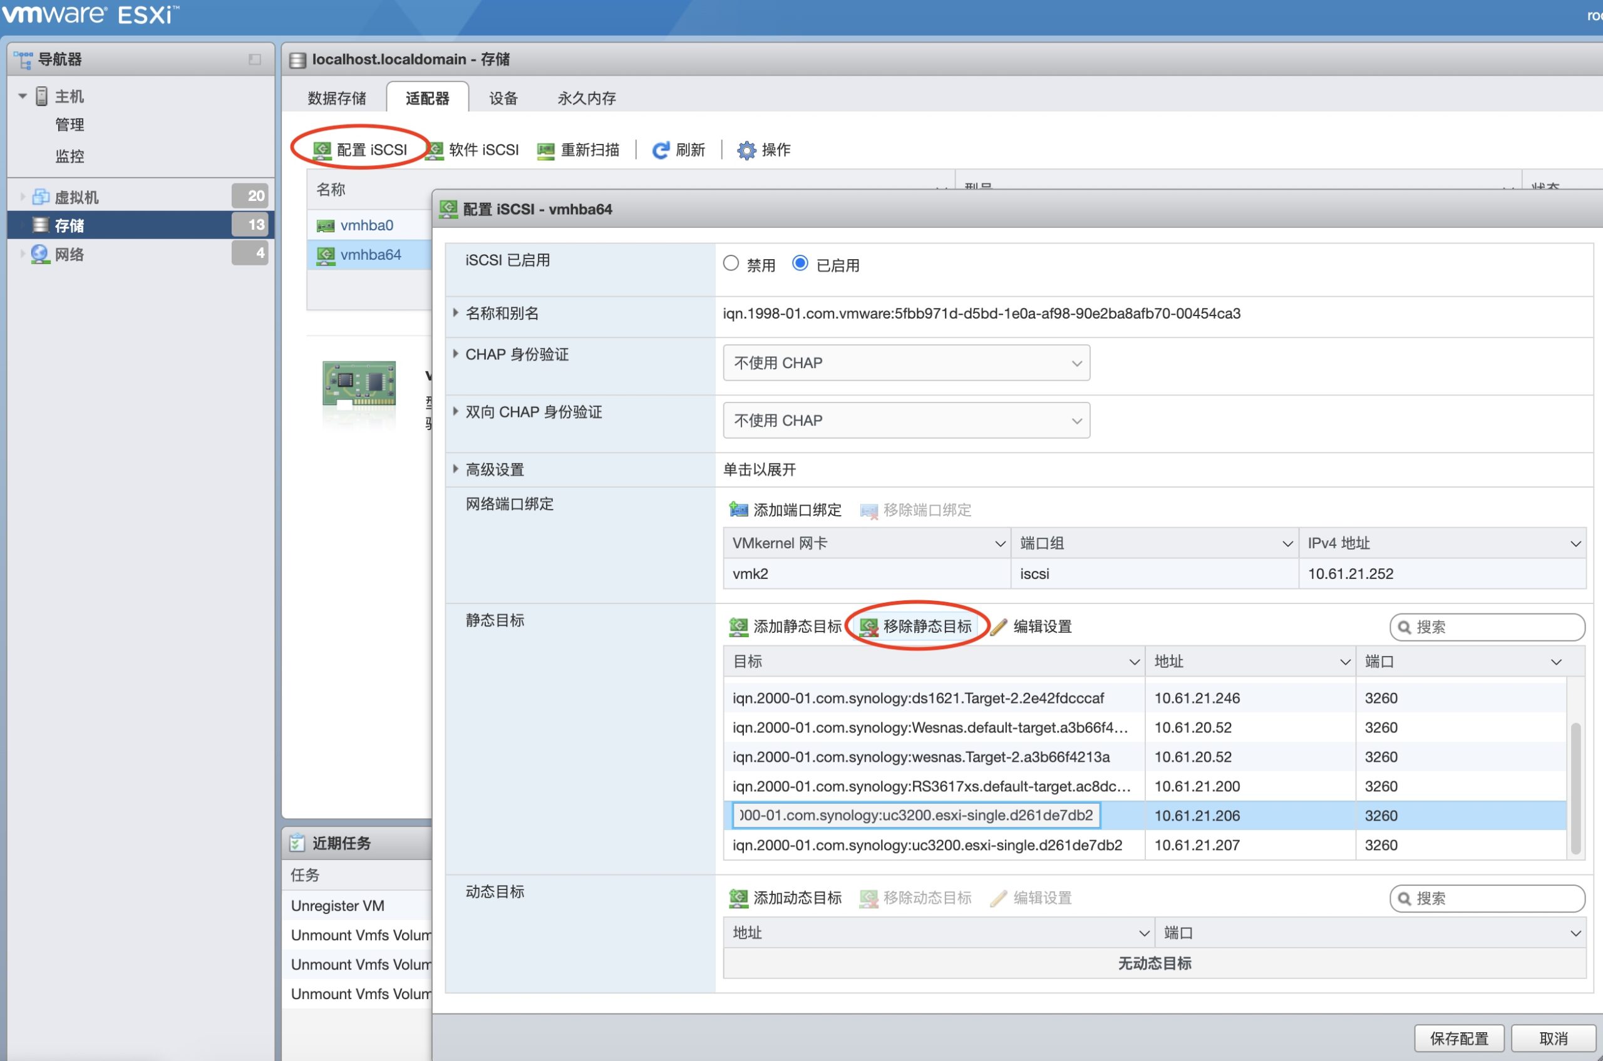1603x1061 pixels.
Task: Click the Storage (存储) sidebar icon
Action: [x=41, y=225]
